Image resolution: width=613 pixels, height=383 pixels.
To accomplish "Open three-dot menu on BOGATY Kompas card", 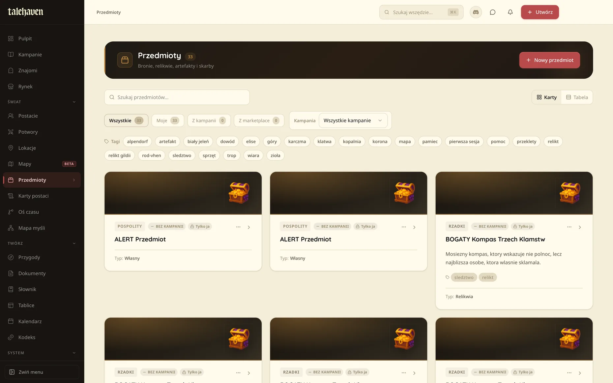I will [569, 227].
